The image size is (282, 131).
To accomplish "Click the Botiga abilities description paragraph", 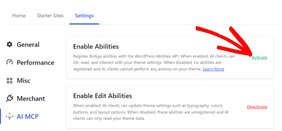I will (x=154, y=63).
